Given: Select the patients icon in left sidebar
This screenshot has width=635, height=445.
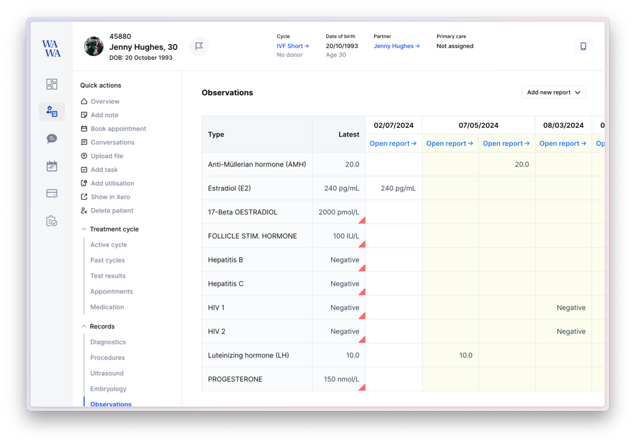Looking at the screenshot, I should (x=52, y=111).
